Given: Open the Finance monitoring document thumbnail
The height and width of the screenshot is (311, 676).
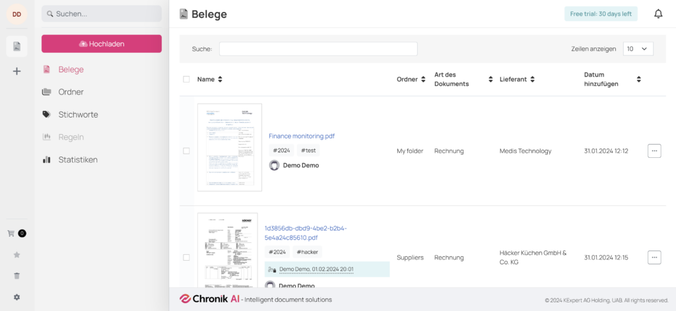Looking at the screenshot, I should pos(230,147).
